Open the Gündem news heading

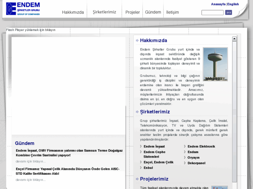(24, 143)
